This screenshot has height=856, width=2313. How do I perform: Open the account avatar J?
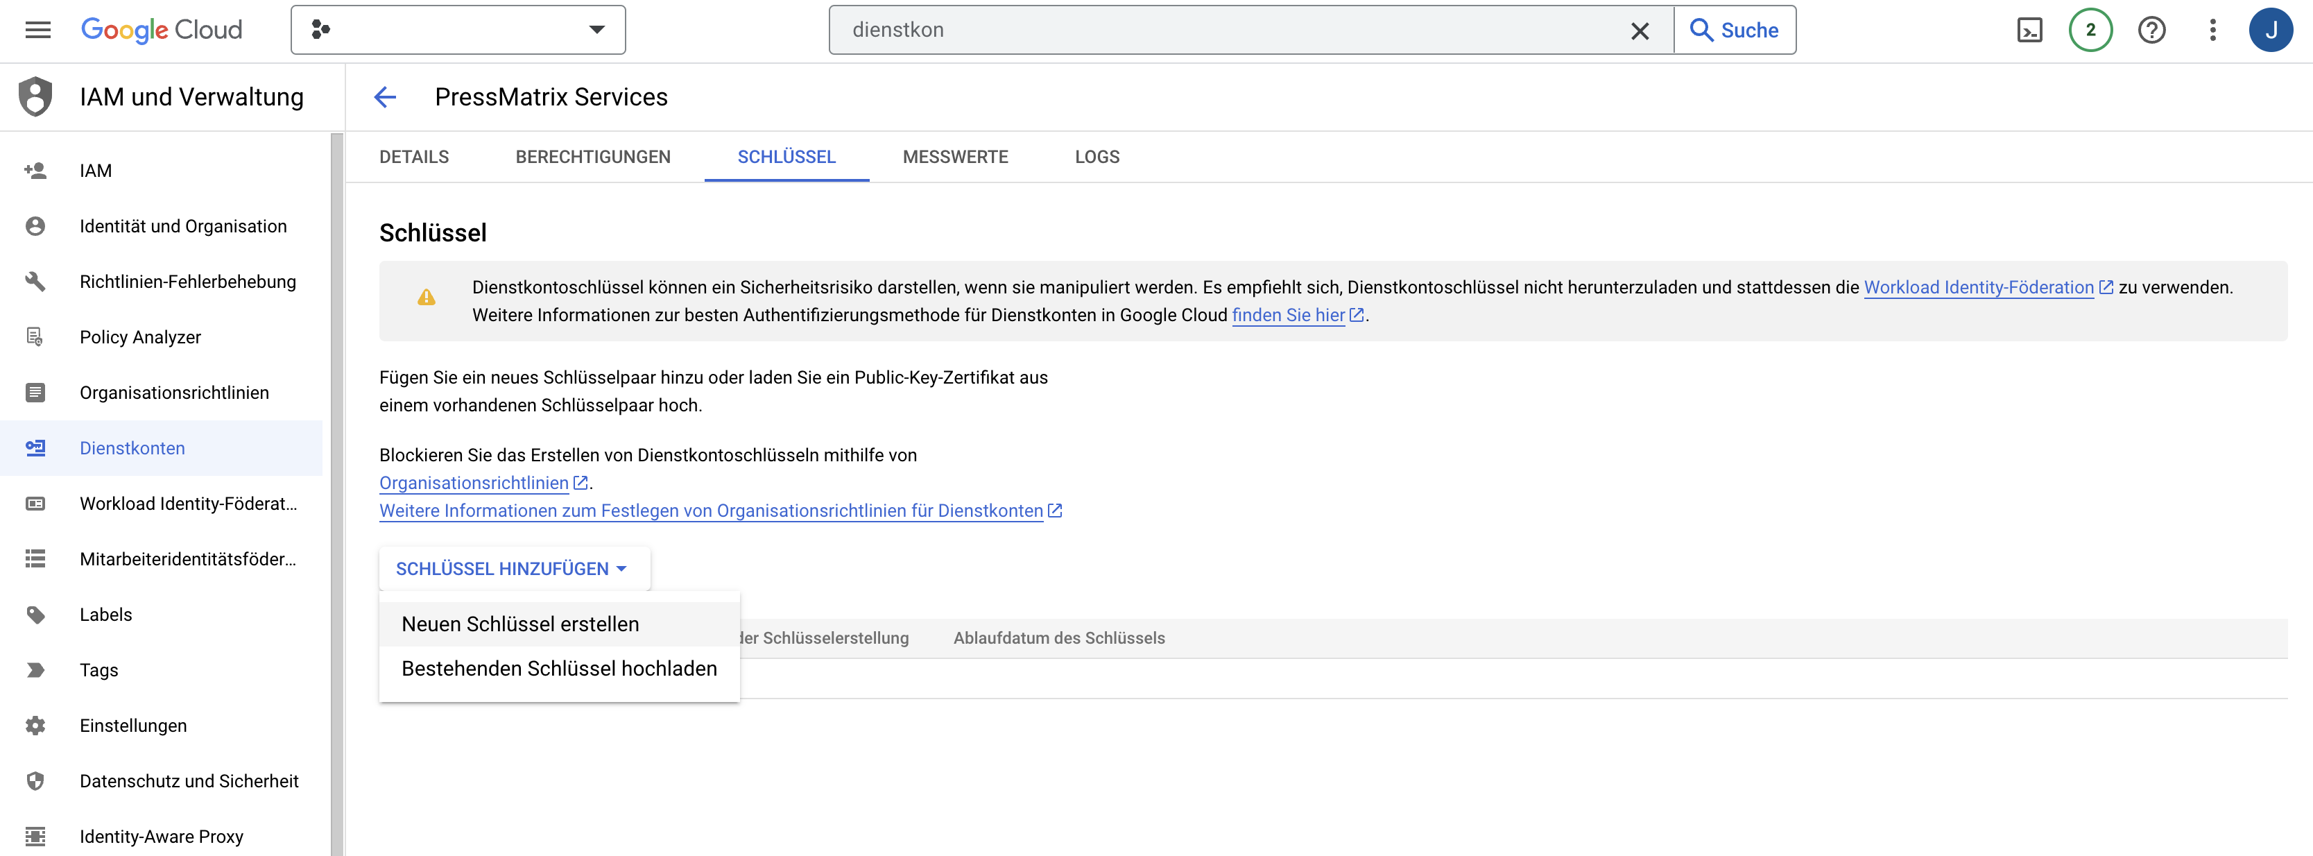[x=2271, y=31]
